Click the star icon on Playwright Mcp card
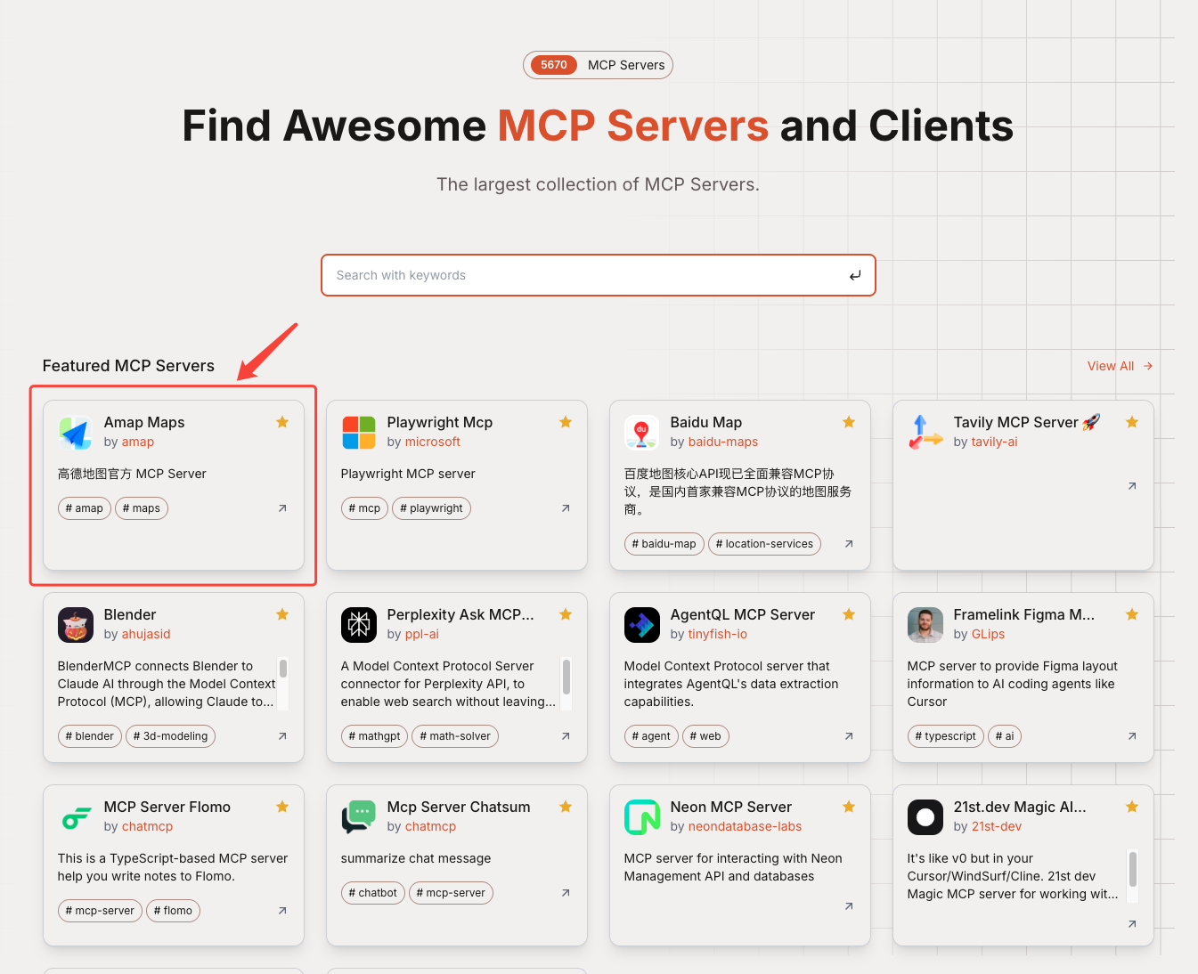The image size is (1198, 974). (x=566, y=422)
